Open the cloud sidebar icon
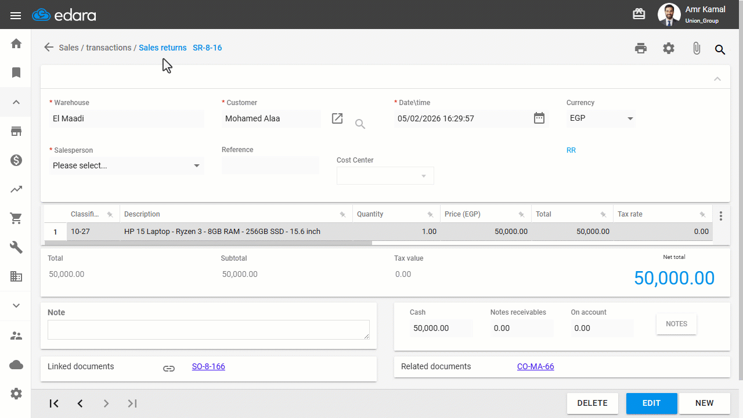Image resolution: width=743 pixels, height=418 pixels. point(16,365)
